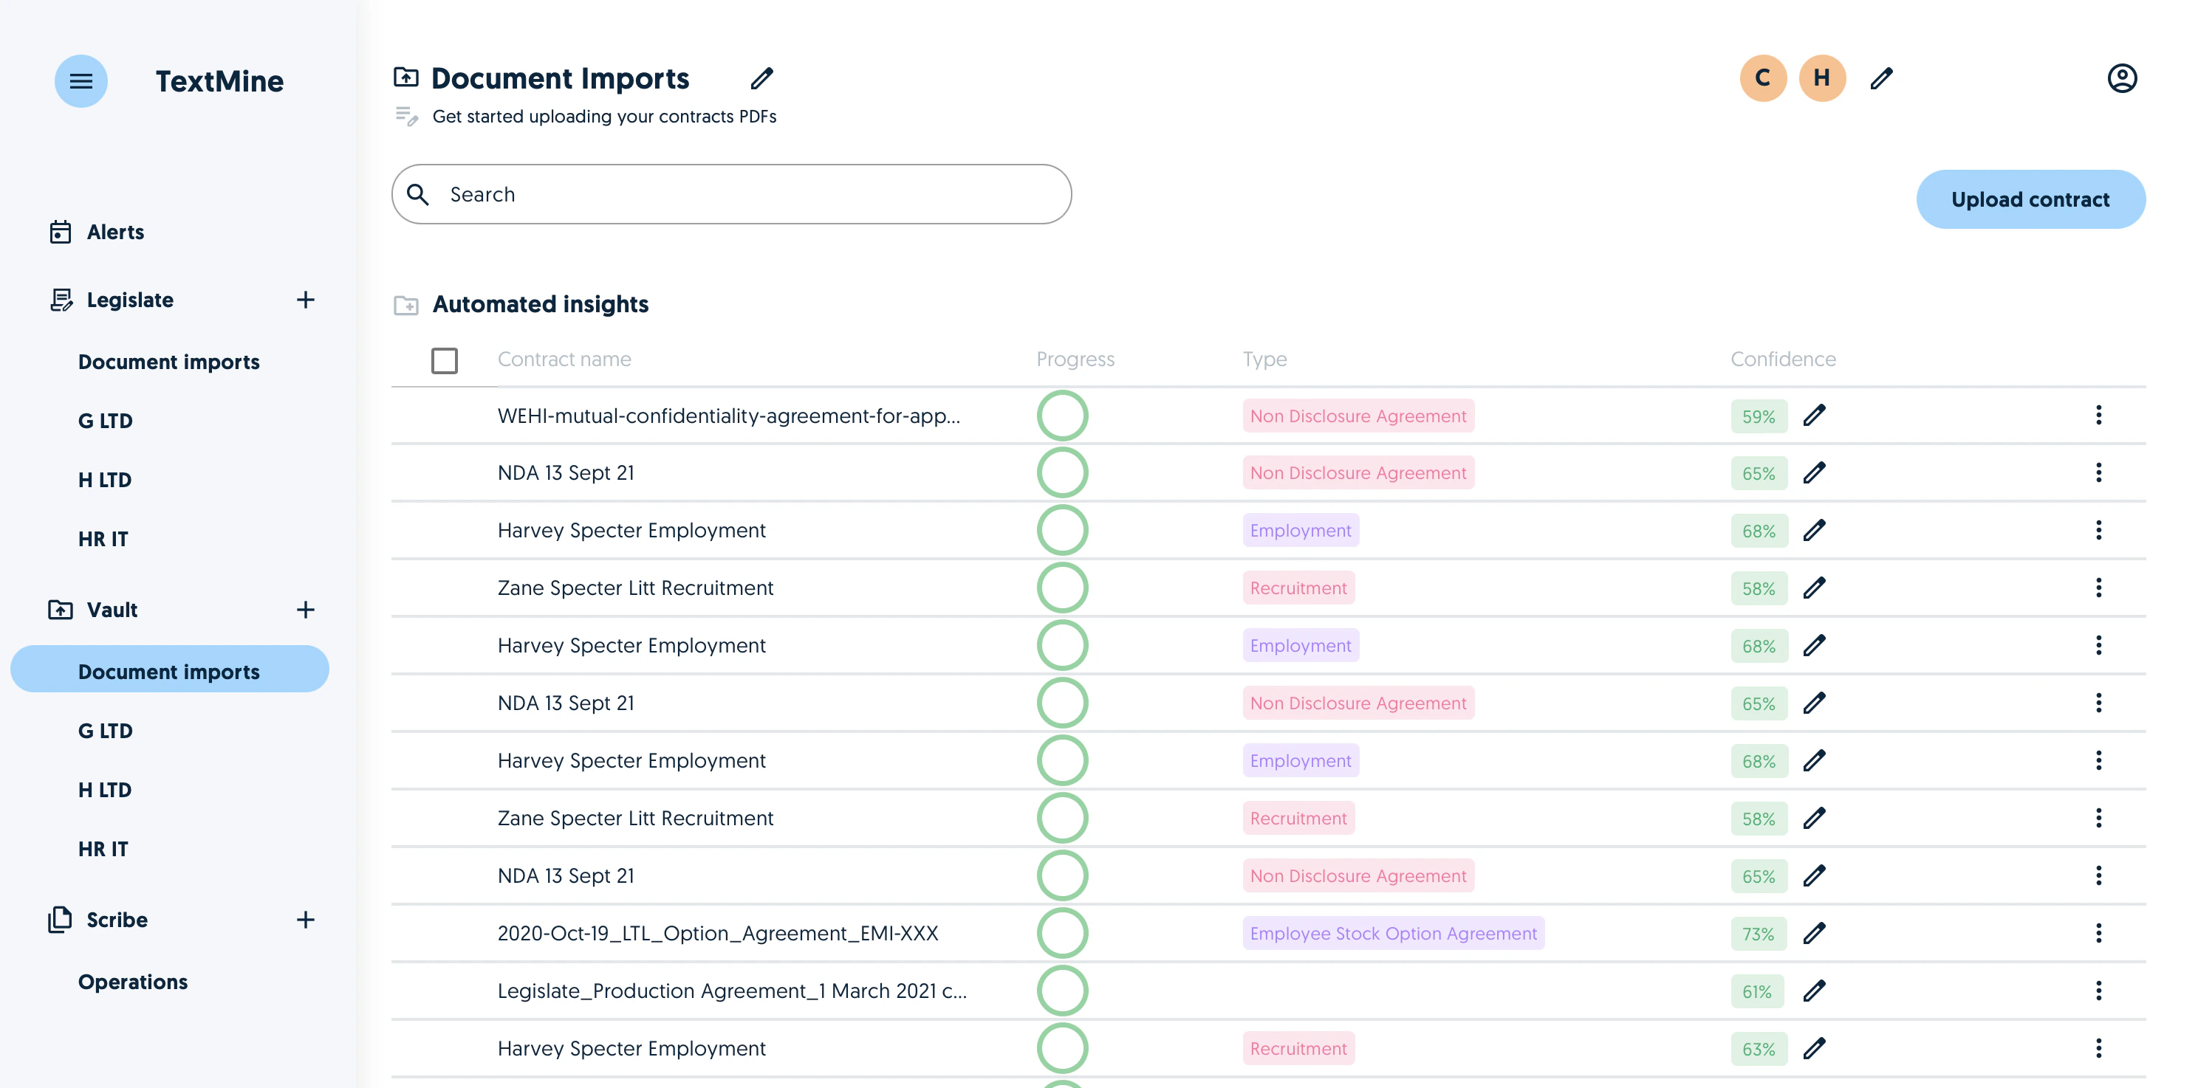
Task: Click the Employee Stock Option Agreement tag
Action: click(x=1394, y=933)
